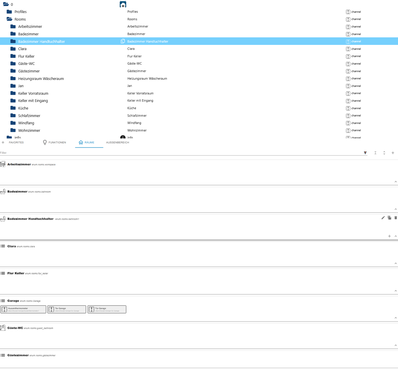Select Windfang in the tree
The height and width of the screenshot is (369, 398).
26,123
